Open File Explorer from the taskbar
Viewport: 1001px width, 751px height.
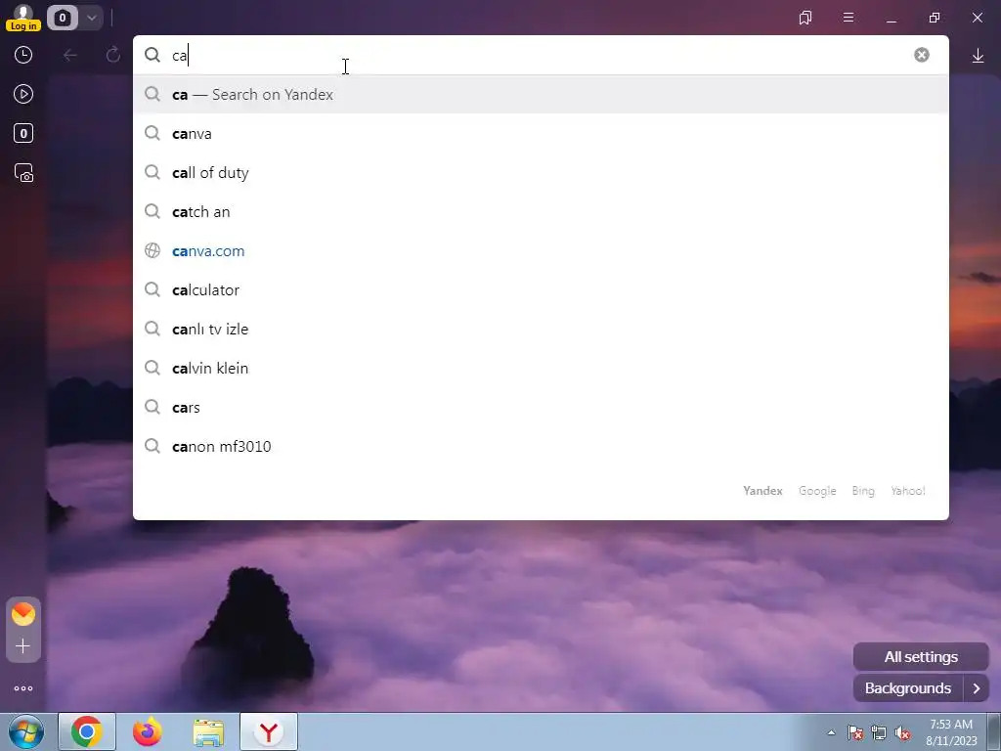coord(208,732)
